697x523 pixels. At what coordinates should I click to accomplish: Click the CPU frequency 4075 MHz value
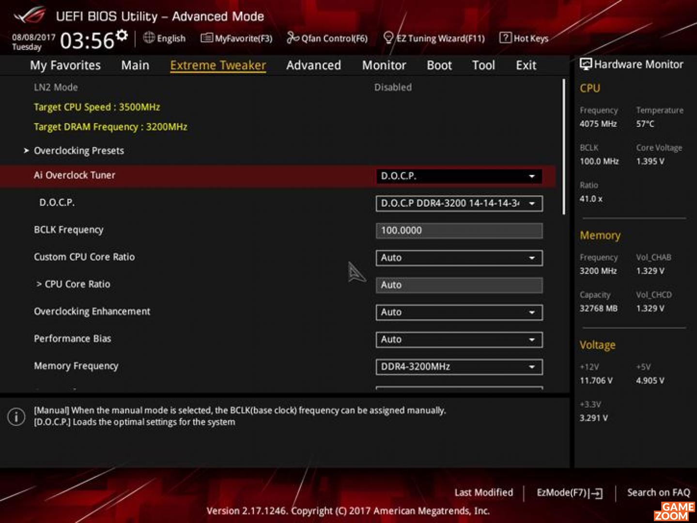[x=598, y=124]
